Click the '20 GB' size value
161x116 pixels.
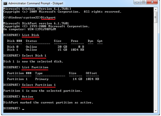62,47
